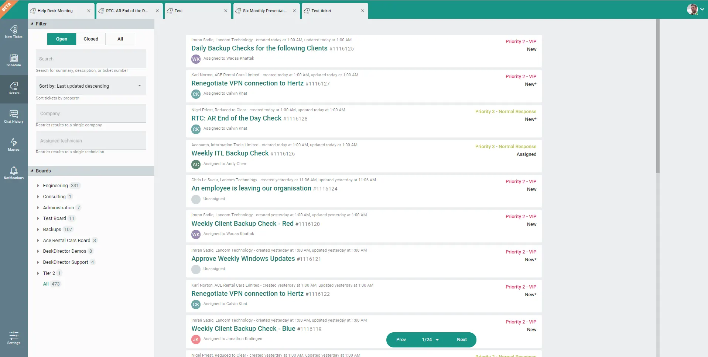Click unassigned avatar on employee leaving ticket
Image resolution: width=708 pixels, height=357 pixels.
(196, 199)
